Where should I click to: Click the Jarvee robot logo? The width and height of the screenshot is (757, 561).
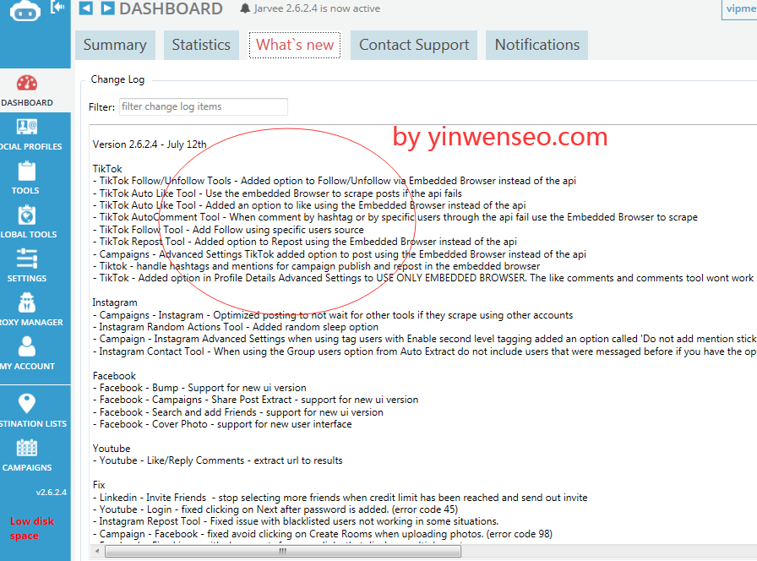25,10
